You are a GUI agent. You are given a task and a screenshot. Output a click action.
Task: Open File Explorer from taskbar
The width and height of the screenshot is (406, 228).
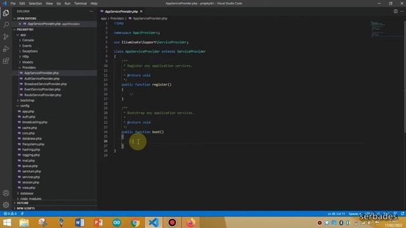(x=24, y=222)
